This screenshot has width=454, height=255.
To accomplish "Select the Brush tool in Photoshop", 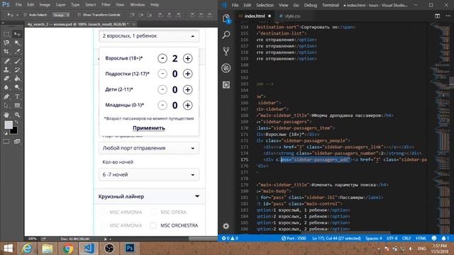I will [17, 61].
